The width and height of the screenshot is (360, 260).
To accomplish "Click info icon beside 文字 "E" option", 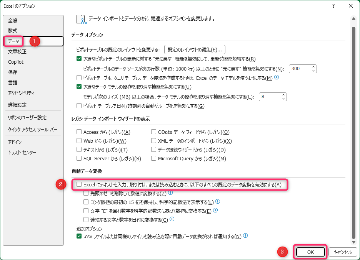I will pos(215,211).
